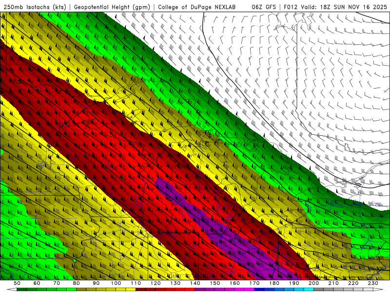The height and width of the screenshot is (292, 390).
Task: Click the 'F012' forecast hour label
Action: click(x=291, y=7)
